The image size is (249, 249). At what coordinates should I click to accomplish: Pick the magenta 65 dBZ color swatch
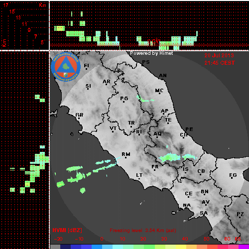point(244,247)
